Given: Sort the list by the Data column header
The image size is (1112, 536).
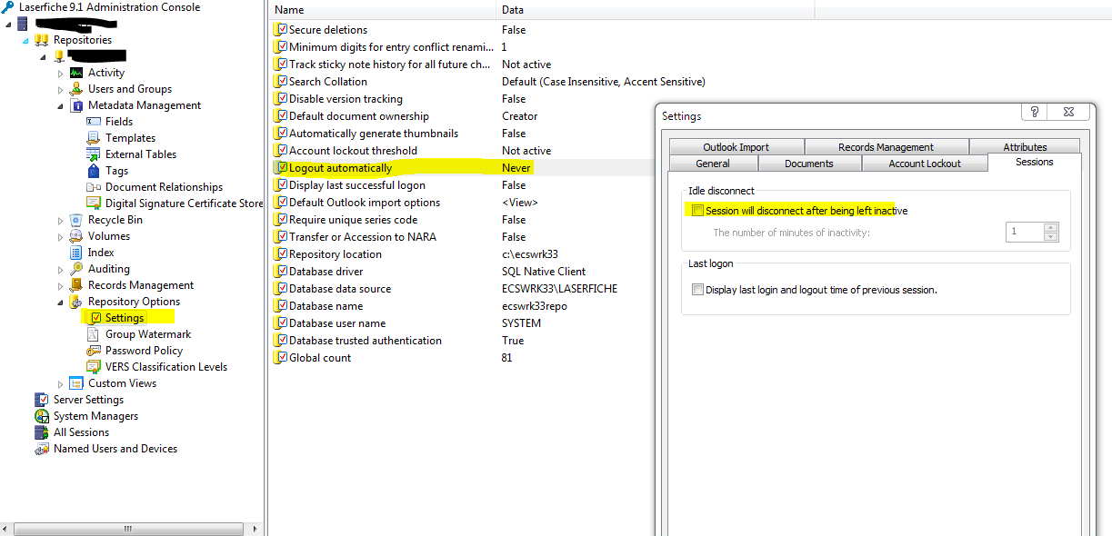Looking at the screenshot, I should click(x=655, y=10).
